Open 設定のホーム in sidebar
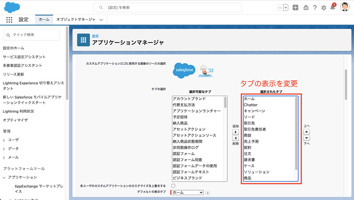The height and width of the screenshot is (200, 354). click(x=13, y=48)
